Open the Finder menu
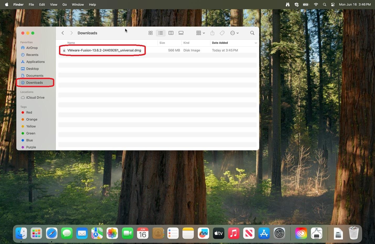This screenshot has height=244, width=375. point(18,4)
